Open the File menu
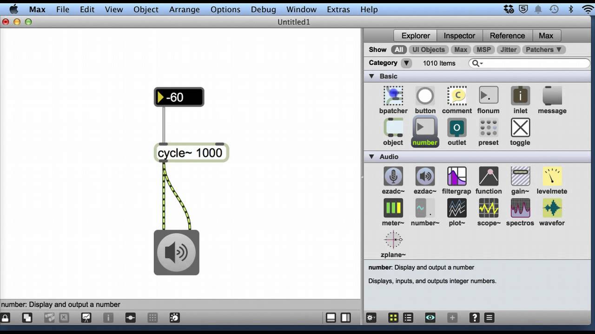Screen dimensions: 595x334 tap(62, 9)
